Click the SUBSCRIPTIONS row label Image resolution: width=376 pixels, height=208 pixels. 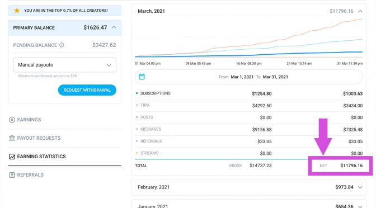(x=156, y=93)
